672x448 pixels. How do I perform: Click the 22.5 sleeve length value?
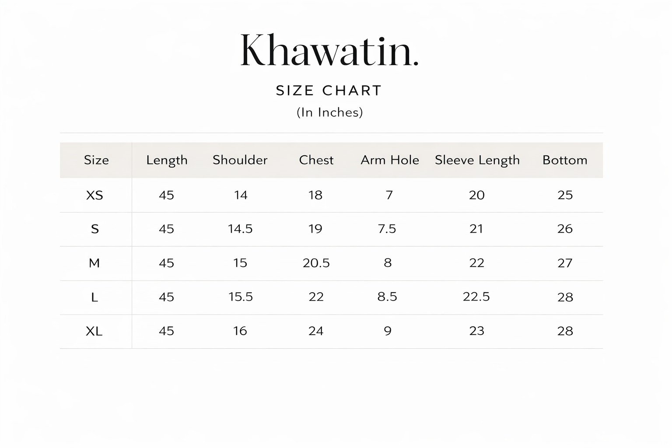[476, 297]
